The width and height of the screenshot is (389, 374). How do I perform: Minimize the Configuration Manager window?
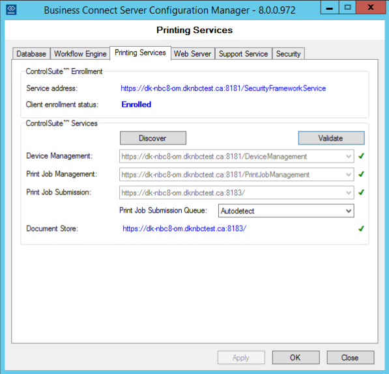(330, 7)
